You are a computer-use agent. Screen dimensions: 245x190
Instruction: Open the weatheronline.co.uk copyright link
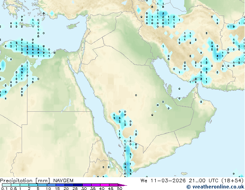215,187
